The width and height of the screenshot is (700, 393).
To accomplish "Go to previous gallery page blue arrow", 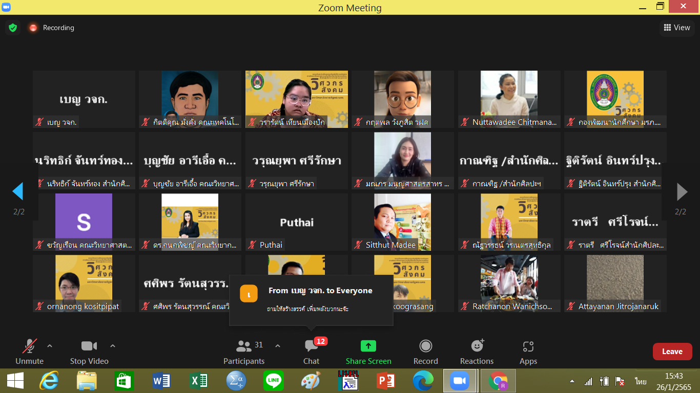I will pyautogui.click(x=18, y=191).
